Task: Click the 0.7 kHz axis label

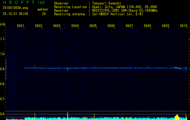Action: pyautogui.click(x=2, y=99)
